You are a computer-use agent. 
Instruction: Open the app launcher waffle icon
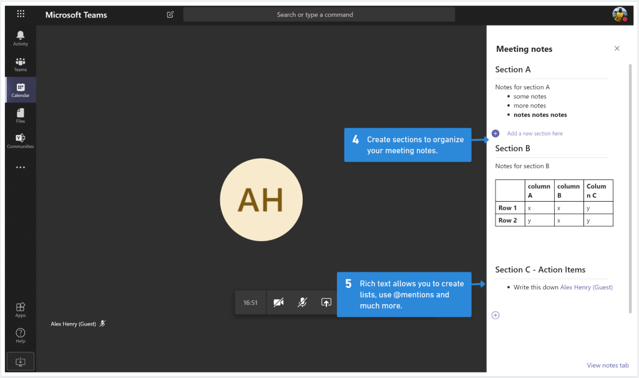(21, 14)
